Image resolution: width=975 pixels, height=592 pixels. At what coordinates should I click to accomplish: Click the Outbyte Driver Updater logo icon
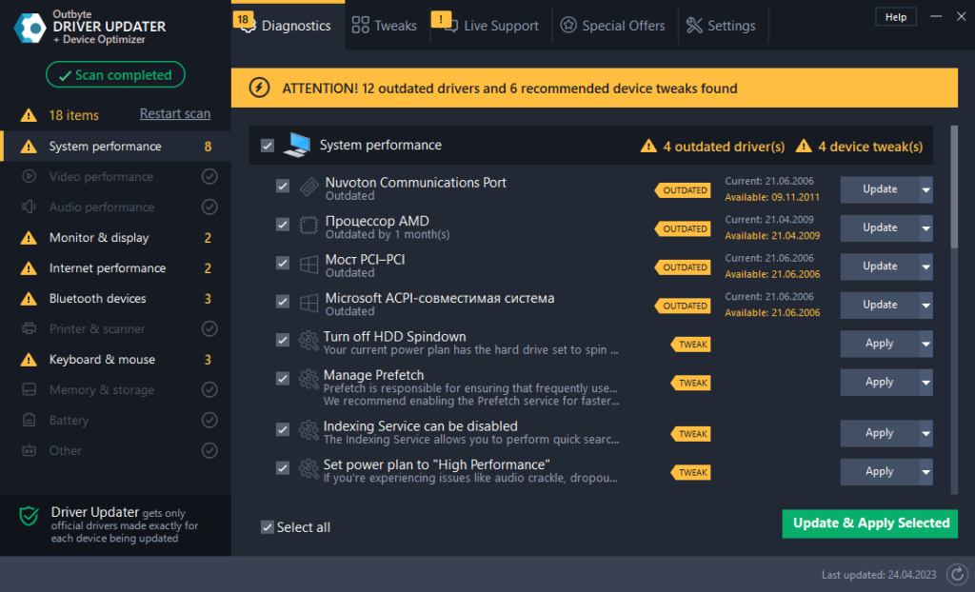point(30,28)
